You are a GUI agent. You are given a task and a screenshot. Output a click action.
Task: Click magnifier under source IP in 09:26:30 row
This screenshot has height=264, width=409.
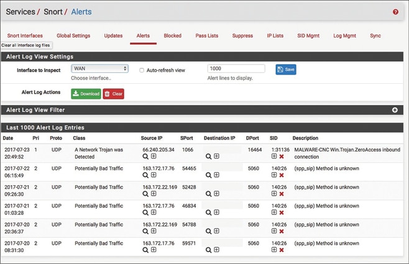(145, 194)
